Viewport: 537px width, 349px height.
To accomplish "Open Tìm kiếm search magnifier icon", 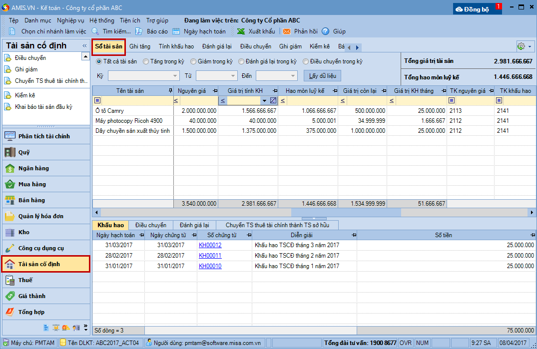I will 95,31.
